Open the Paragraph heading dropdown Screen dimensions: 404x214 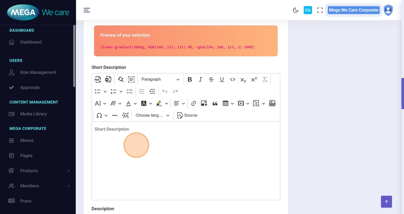click(160, 79)
